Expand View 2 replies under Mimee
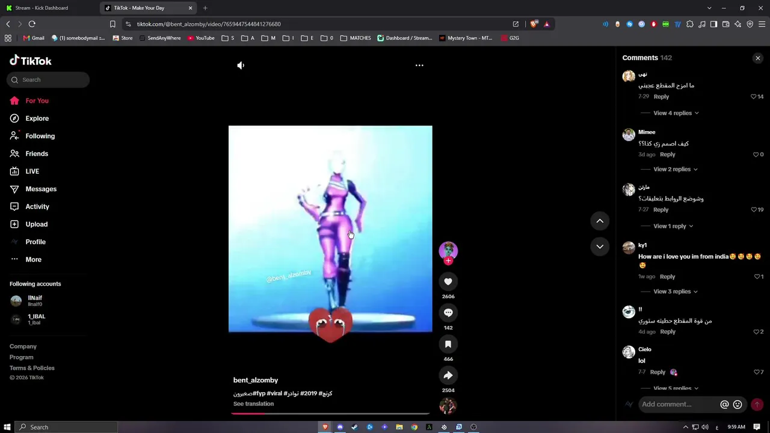Screen dimensions: 770x433 (x=676, y=169)
